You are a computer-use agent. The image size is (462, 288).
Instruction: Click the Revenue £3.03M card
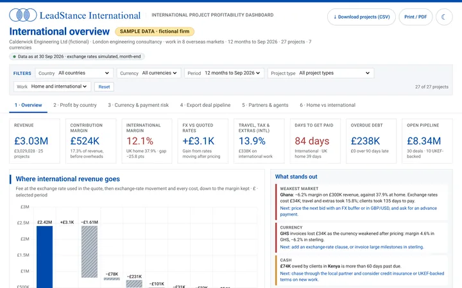click(x=35, y=141)
